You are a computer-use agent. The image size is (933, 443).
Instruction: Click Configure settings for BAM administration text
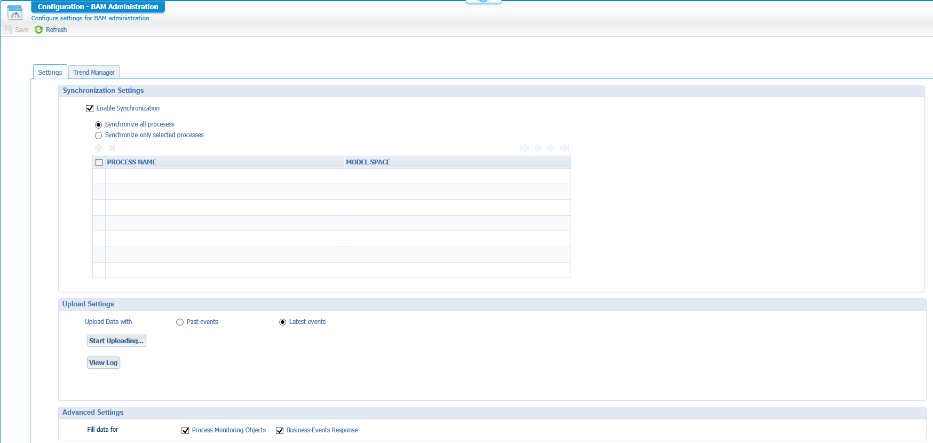[90, 18]
